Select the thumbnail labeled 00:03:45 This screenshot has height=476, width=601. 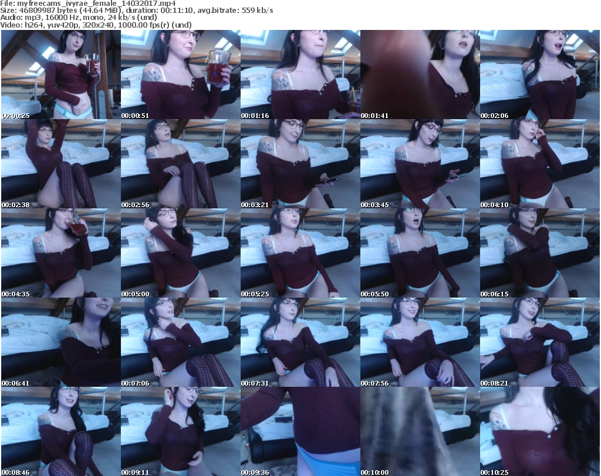coord(420,164)
